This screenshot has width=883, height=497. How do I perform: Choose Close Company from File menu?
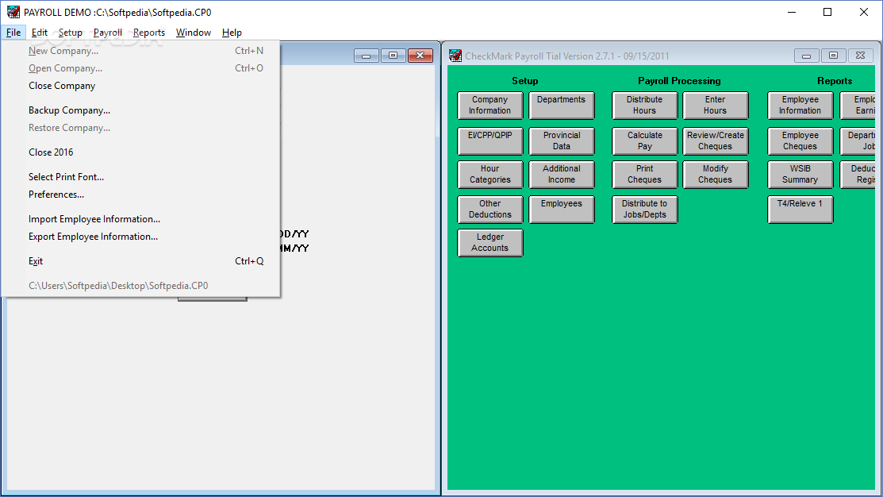coord(140,86)
